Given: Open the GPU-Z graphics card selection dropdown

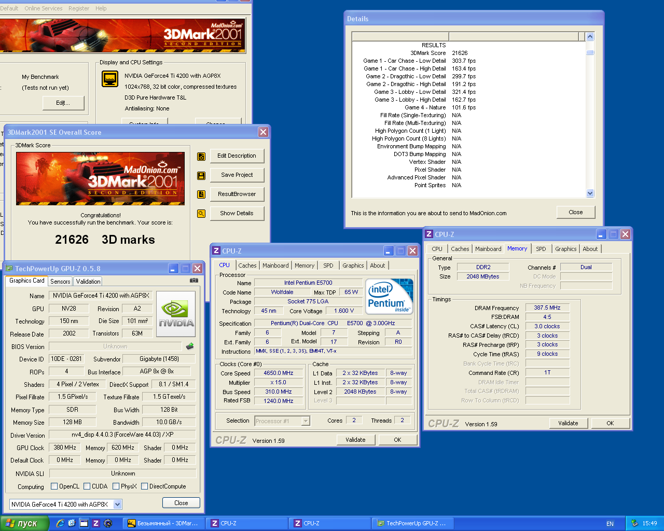Looking at the screenshot, I should tap(117, 505).
